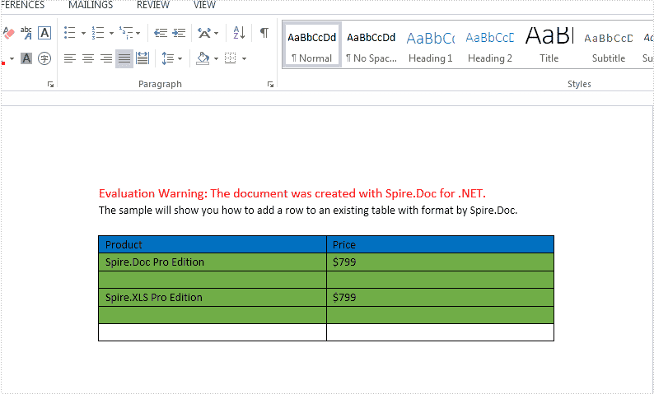Toggle Show/Hide paragraph marks
The height and width of the screenshot is (394, 654).
click(x=264, y=32)
